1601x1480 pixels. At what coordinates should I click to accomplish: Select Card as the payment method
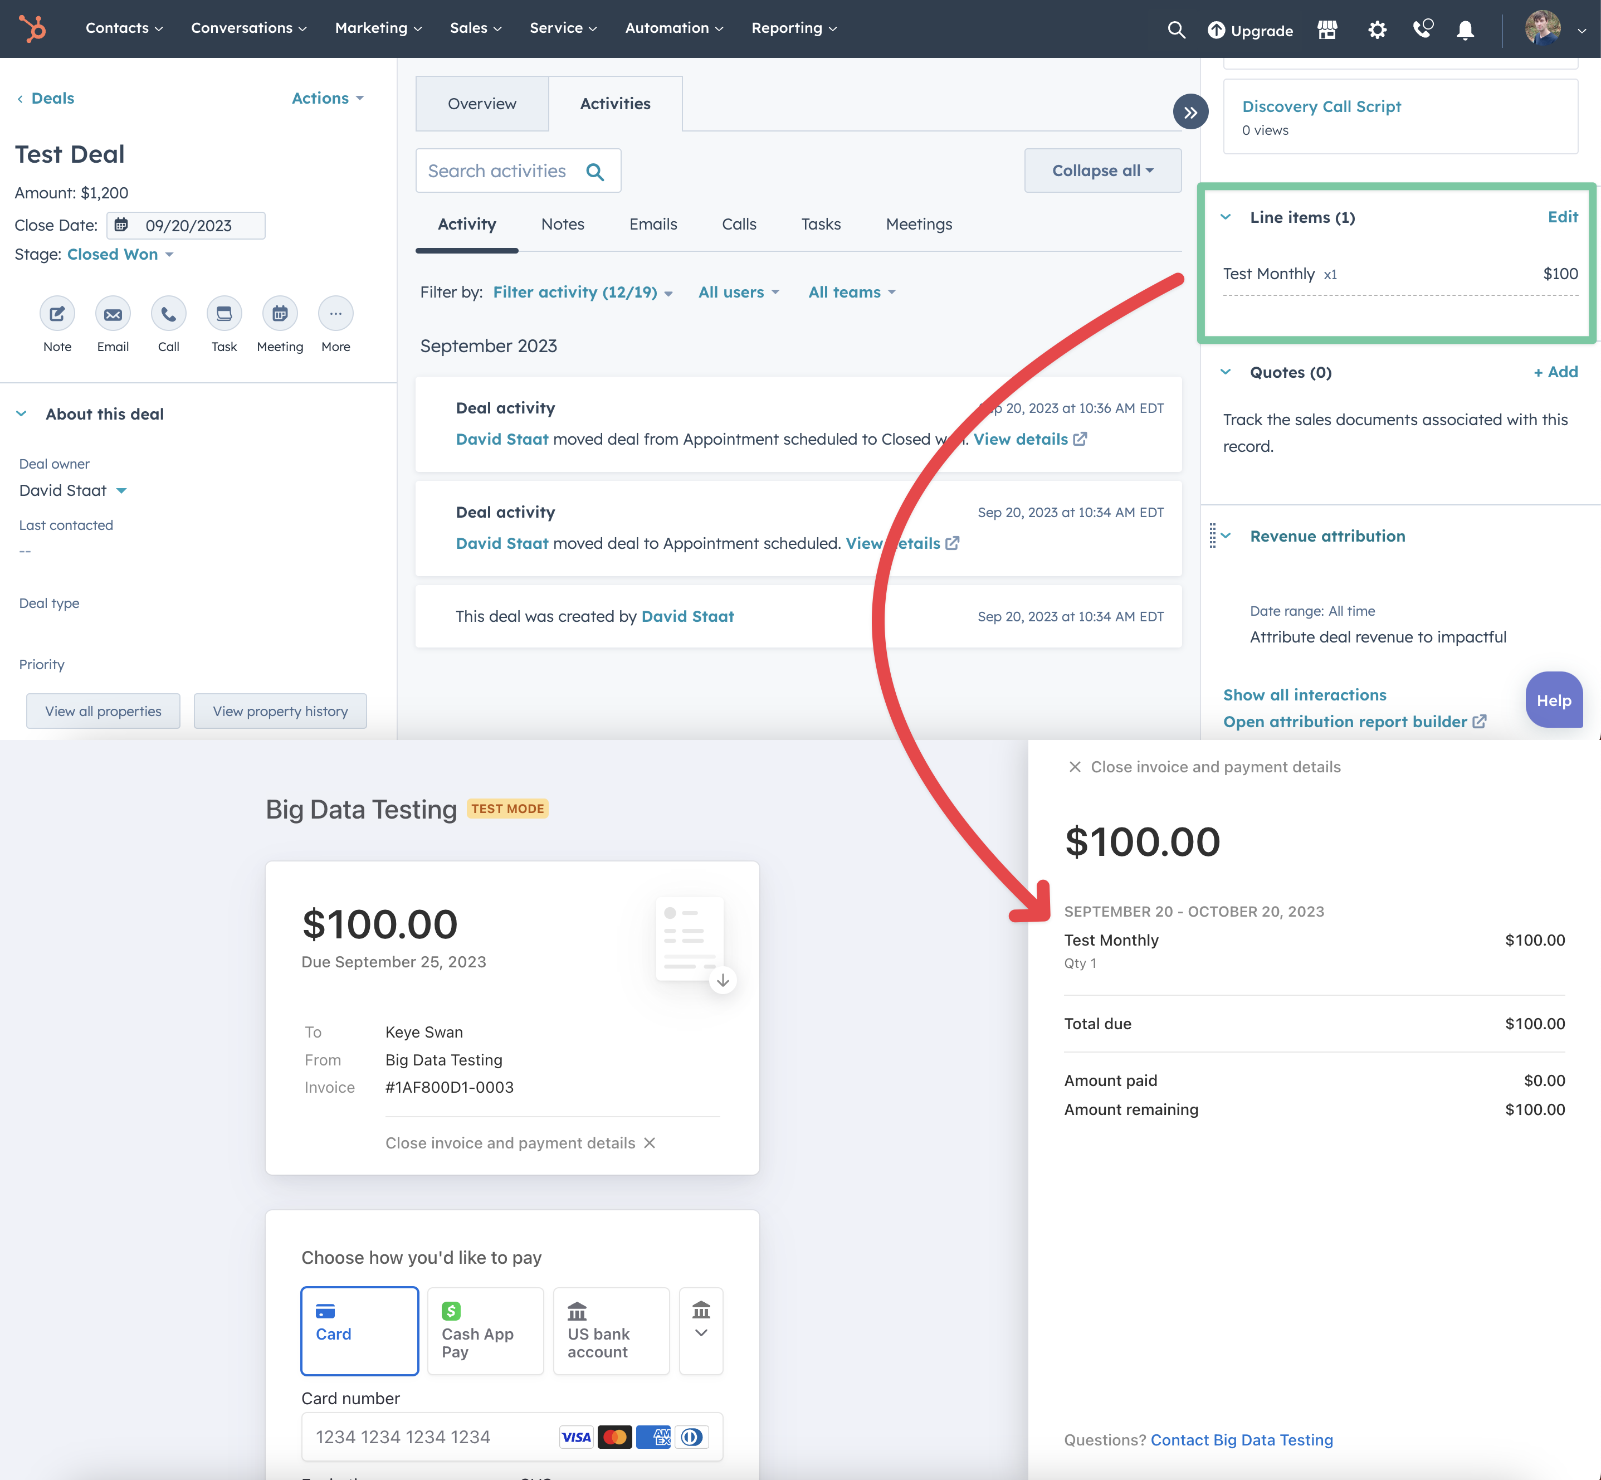pos(359,1330)
